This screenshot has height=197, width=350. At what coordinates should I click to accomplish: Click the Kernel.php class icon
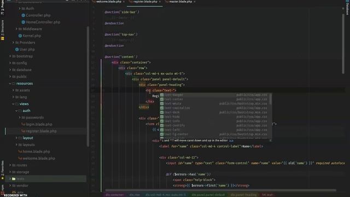tap(20, 36)
